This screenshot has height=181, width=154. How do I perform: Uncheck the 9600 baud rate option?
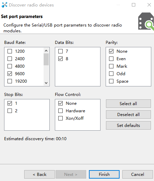[10, 73]
